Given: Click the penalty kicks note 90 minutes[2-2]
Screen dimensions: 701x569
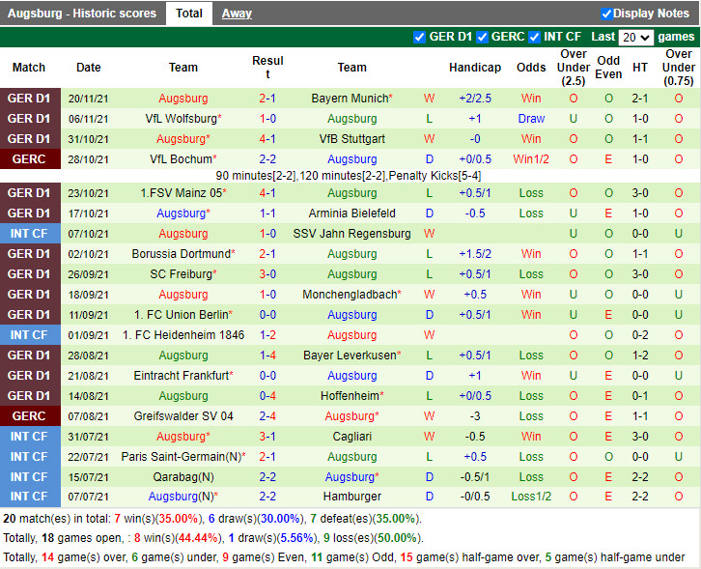Looking at the screenshot, I should [348, 176].
